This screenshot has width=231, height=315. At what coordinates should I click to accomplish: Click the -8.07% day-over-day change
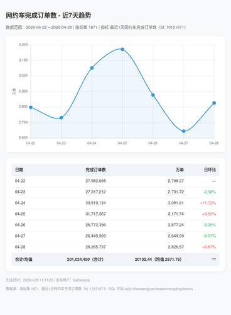coord(210,236)
